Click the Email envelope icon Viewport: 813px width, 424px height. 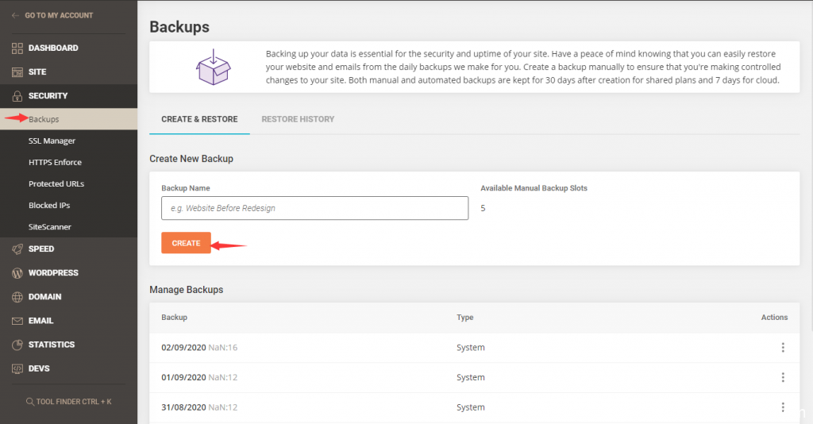[17, 321]
